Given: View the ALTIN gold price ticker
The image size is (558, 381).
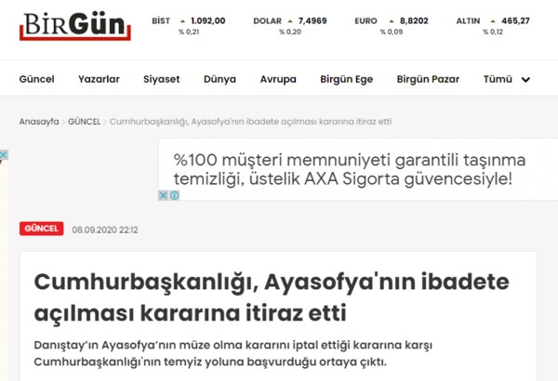Looking at the screenshot, I should (493, 26).
